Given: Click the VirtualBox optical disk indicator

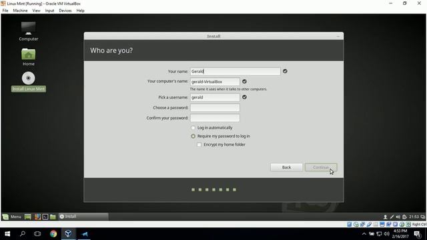Looking at the screenshot, I should tap(356, 225).
